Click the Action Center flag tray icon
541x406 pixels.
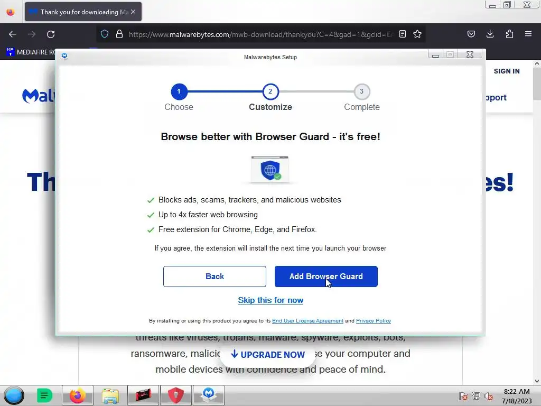click(463, 396)
